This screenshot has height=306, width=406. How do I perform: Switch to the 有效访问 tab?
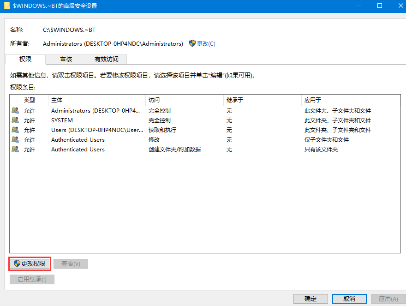point(106,59)
